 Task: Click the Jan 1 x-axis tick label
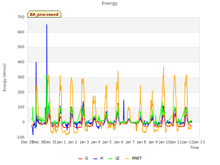[61, 142]
